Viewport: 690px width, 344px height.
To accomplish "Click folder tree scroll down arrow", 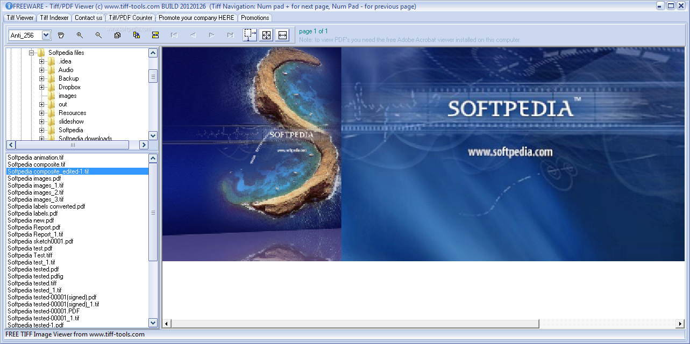I will point(153,136).
